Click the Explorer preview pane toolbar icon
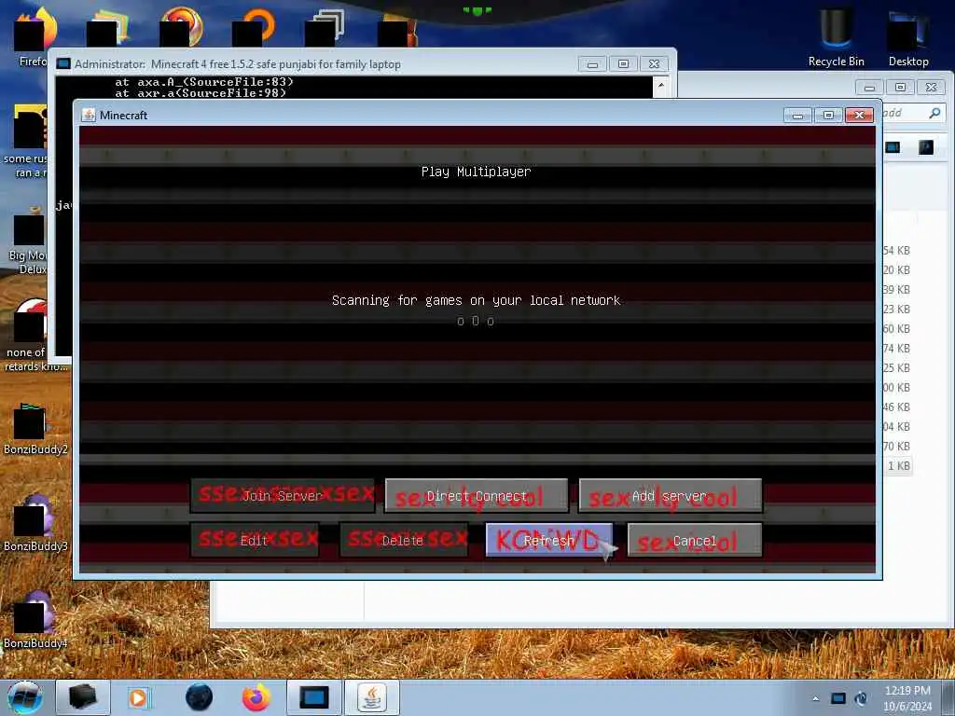The height and width of the screenshot is (716, 955). tap(926, 147)
